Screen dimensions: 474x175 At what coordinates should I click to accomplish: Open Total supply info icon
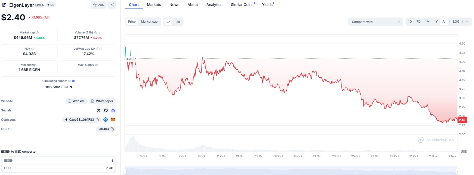38,65
